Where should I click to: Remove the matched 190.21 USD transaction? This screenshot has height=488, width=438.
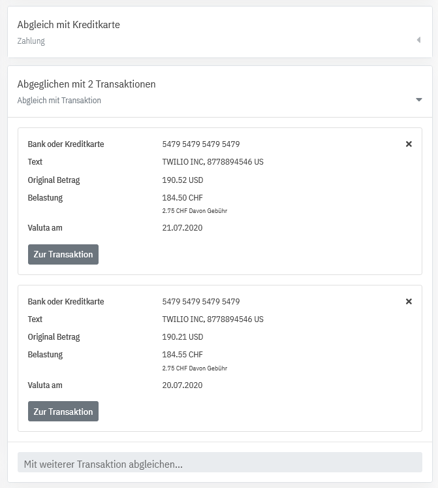(x=409, y=302)
